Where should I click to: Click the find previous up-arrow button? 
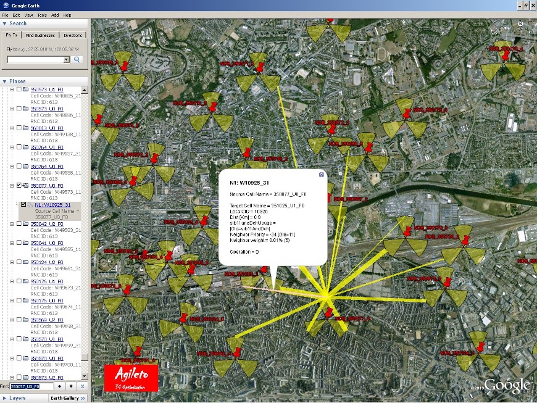click(x=59, y=386)
